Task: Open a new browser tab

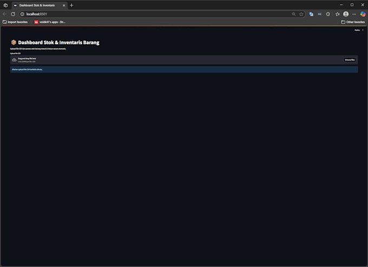Action: pos(71,5)
